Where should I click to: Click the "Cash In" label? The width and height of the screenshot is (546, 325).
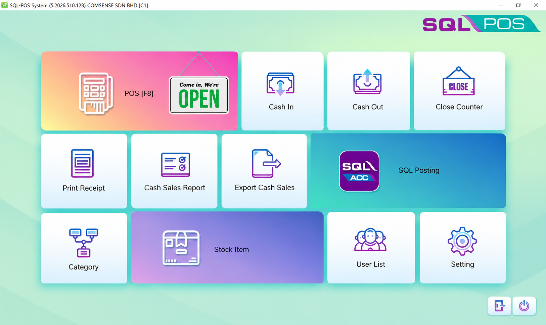(x=281, y=107)
